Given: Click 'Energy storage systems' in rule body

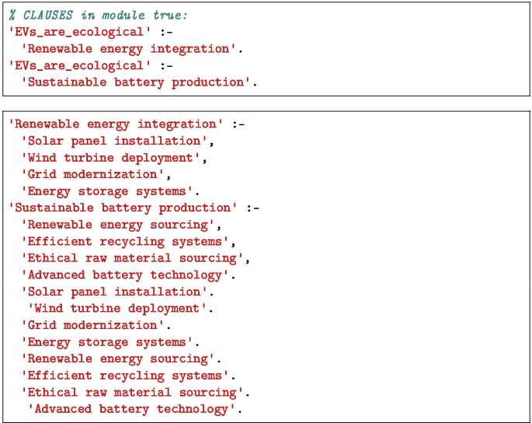Looking at the screenshot, I should pos(108,191).
